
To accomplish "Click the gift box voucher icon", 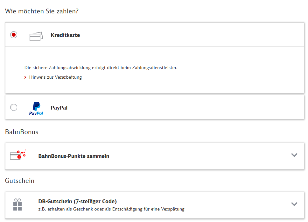I will coord(17,204).
